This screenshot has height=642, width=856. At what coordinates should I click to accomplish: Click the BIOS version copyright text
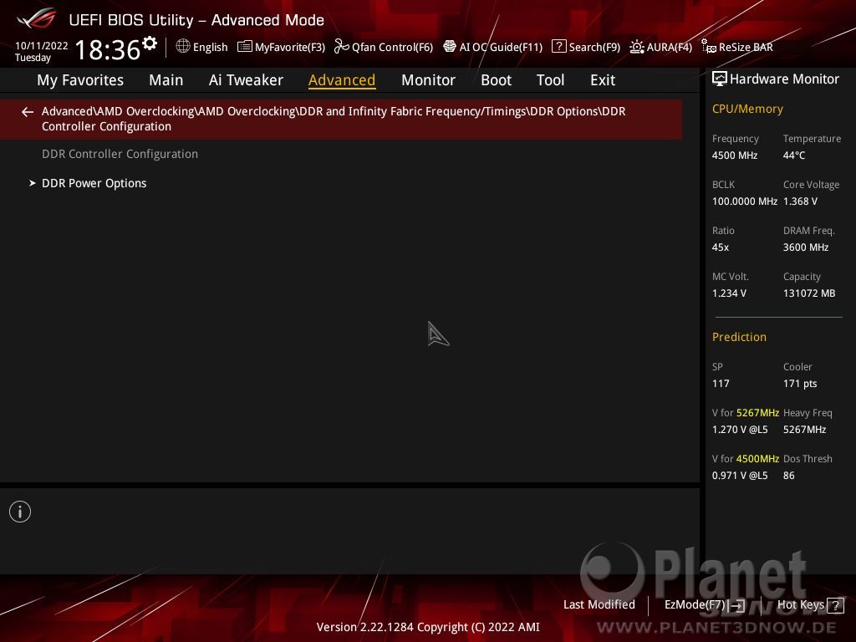pos(428,627)
